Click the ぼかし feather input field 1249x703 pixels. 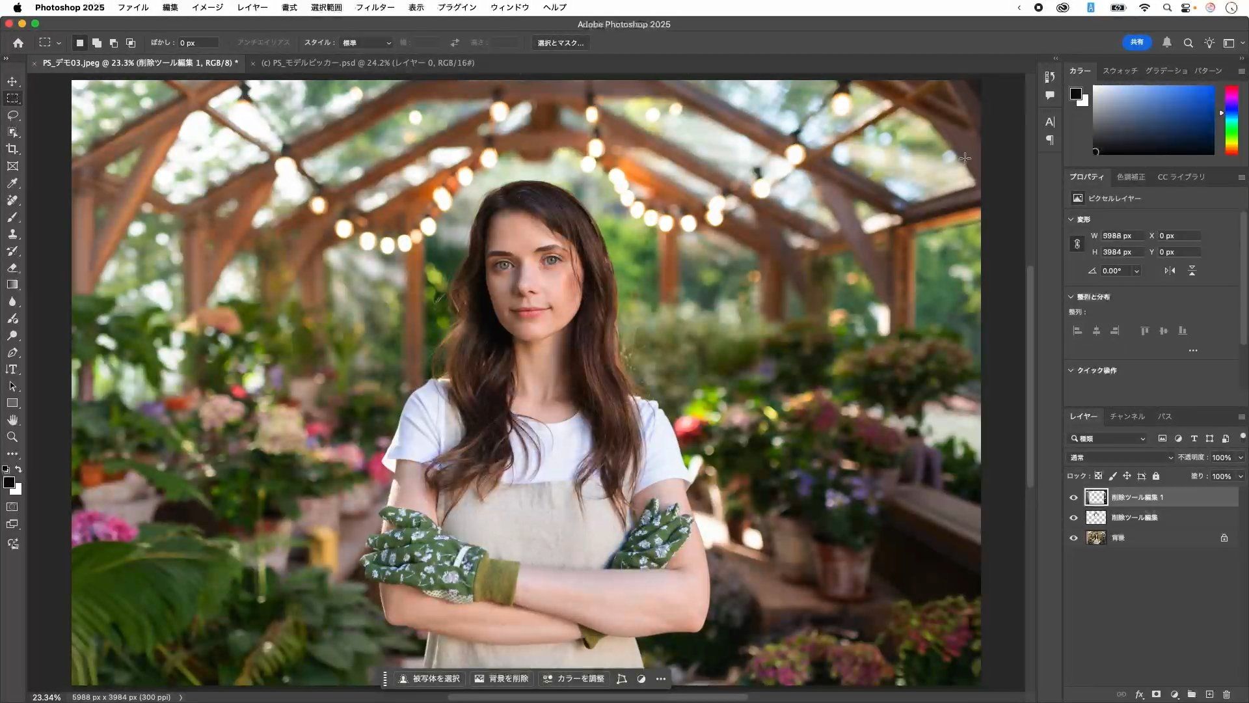tap(198, 43)
